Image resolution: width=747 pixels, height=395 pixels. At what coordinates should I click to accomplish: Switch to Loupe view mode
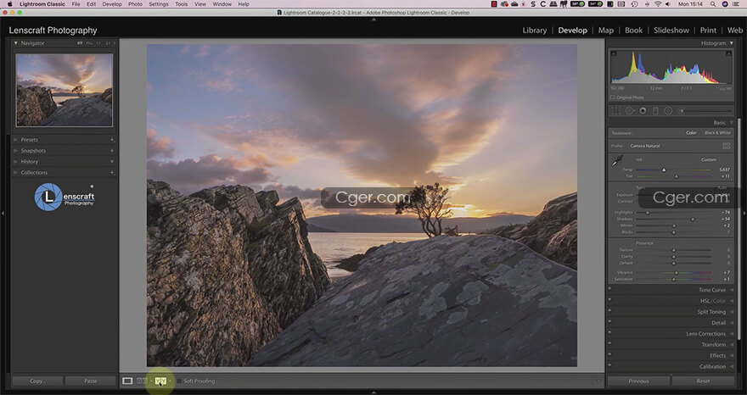point(127,381)
